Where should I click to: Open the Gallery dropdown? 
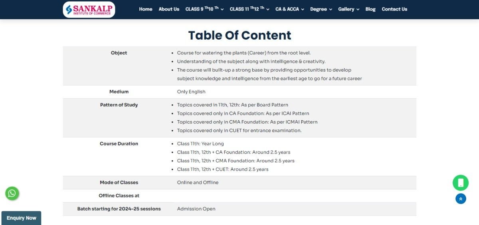pyautogui.click(x=348, y=9)
